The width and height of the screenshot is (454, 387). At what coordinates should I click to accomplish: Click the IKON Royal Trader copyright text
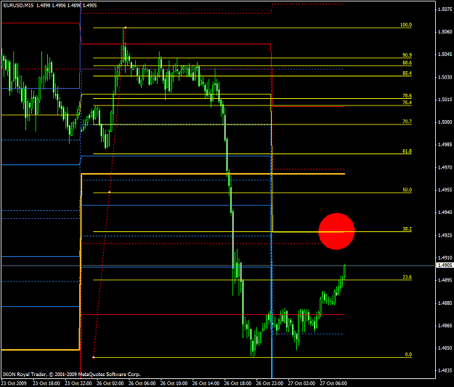(x=71, y=374)
